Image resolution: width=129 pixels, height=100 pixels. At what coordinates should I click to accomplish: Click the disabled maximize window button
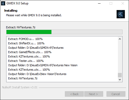(x=111, y=3)
